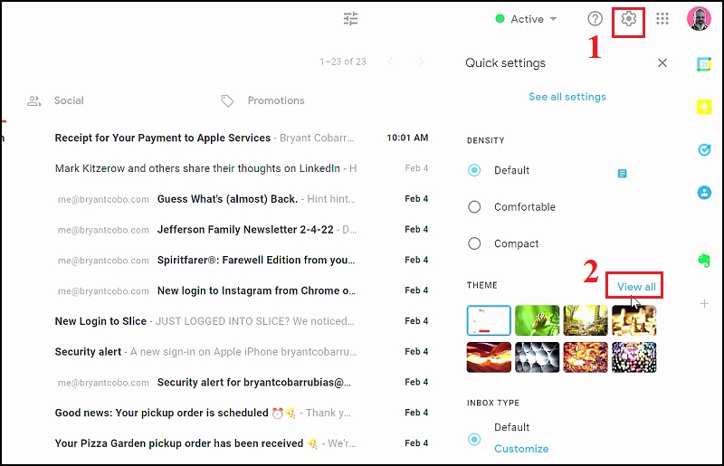Open the account profile picture

[x=699, y=18]
